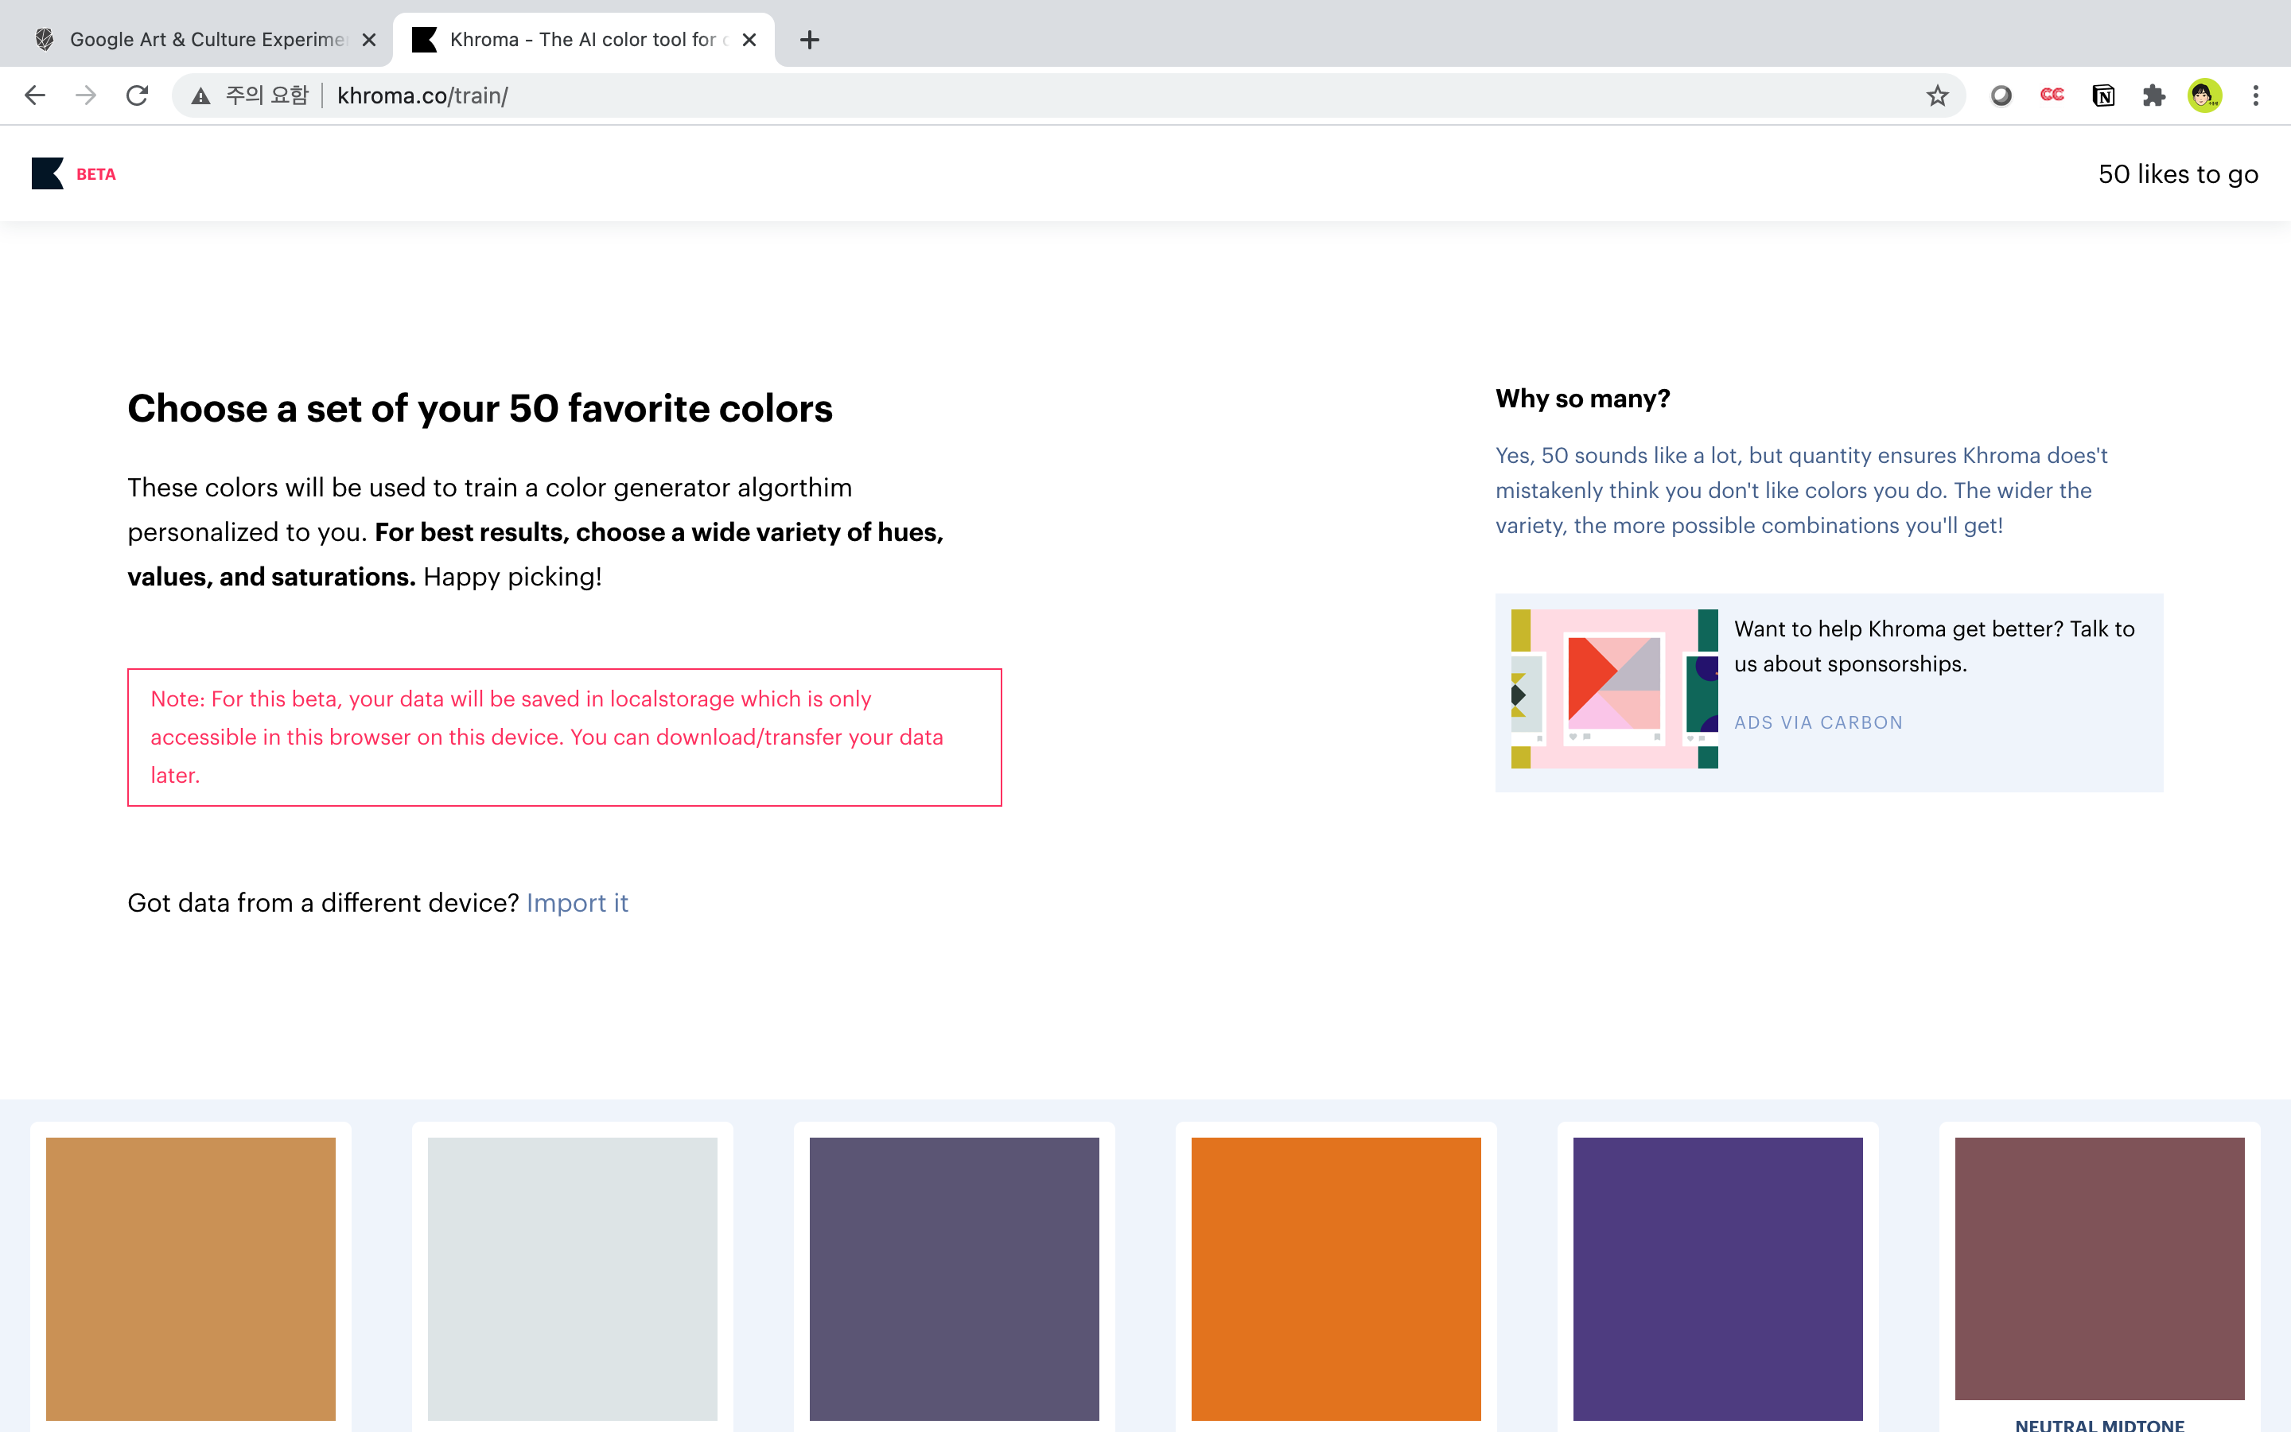Close the Google Art & Culture tab
This screenshot has width=2291, height=1432.
click(369, 40)
